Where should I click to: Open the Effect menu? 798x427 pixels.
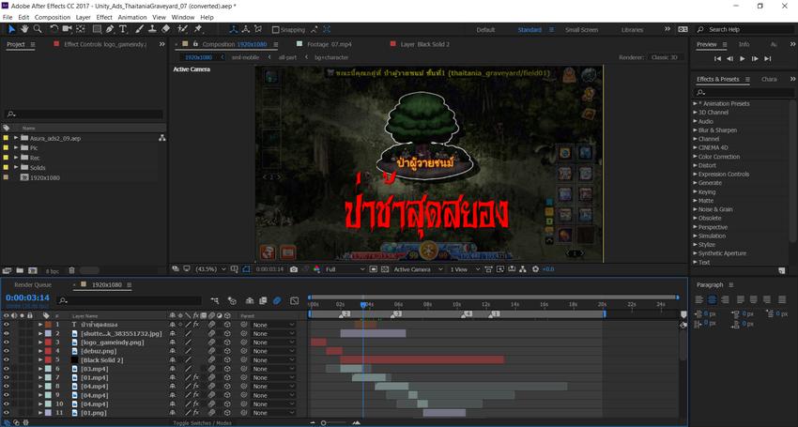(104, 17)
